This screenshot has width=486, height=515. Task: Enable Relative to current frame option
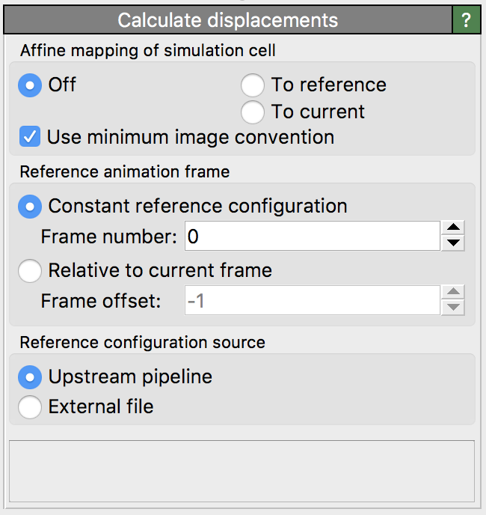click(x=31, y=270)
